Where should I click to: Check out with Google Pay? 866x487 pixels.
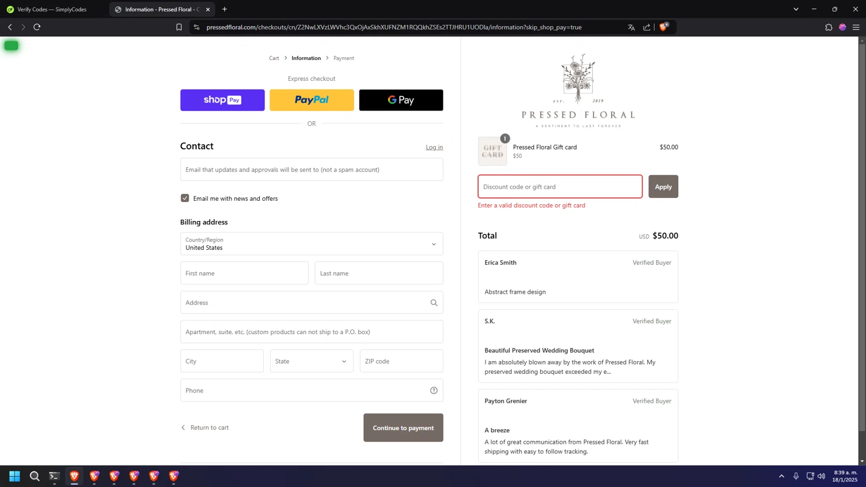point(401,100)
